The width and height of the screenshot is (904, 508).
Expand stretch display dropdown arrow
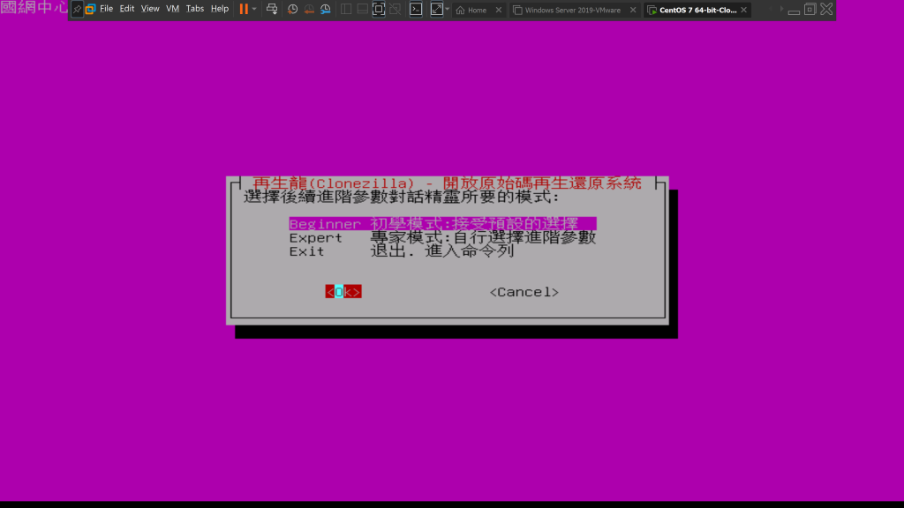(448, 9)
